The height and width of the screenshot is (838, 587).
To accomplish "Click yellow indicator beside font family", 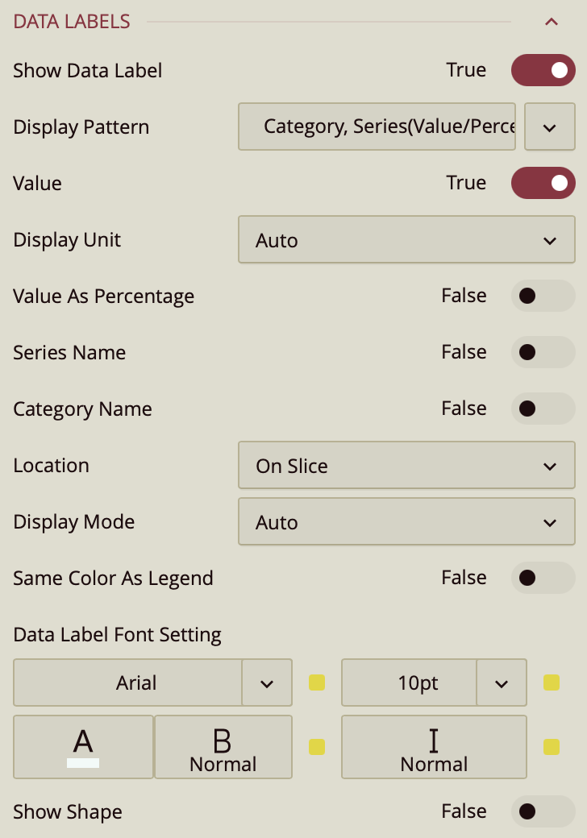I will tap(317, 683).
